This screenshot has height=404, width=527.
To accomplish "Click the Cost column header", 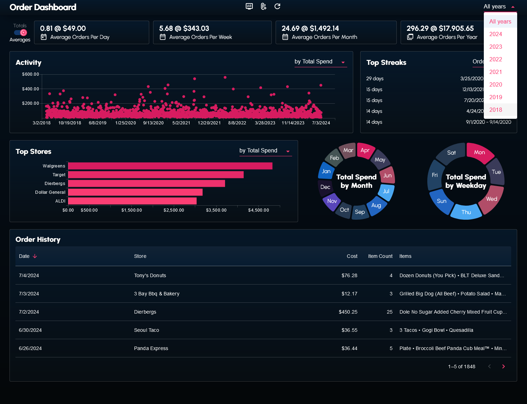I will (x=352, y=256).
